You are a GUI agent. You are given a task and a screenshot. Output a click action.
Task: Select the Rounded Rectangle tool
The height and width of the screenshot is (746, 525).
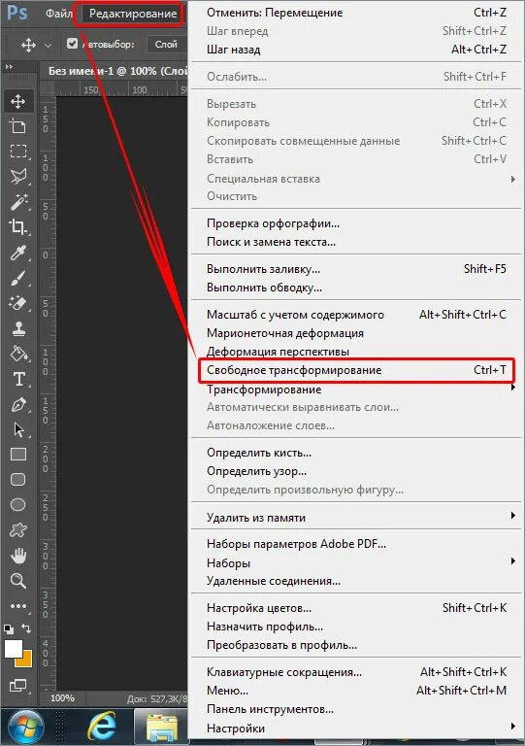click(18, 480)
